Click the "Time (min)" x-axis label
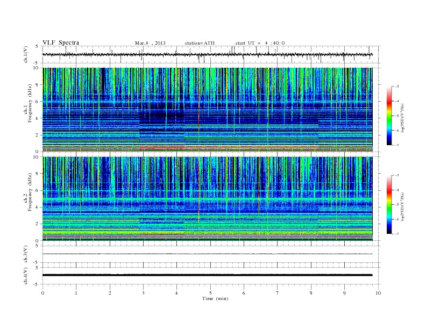 click(215, 298)
